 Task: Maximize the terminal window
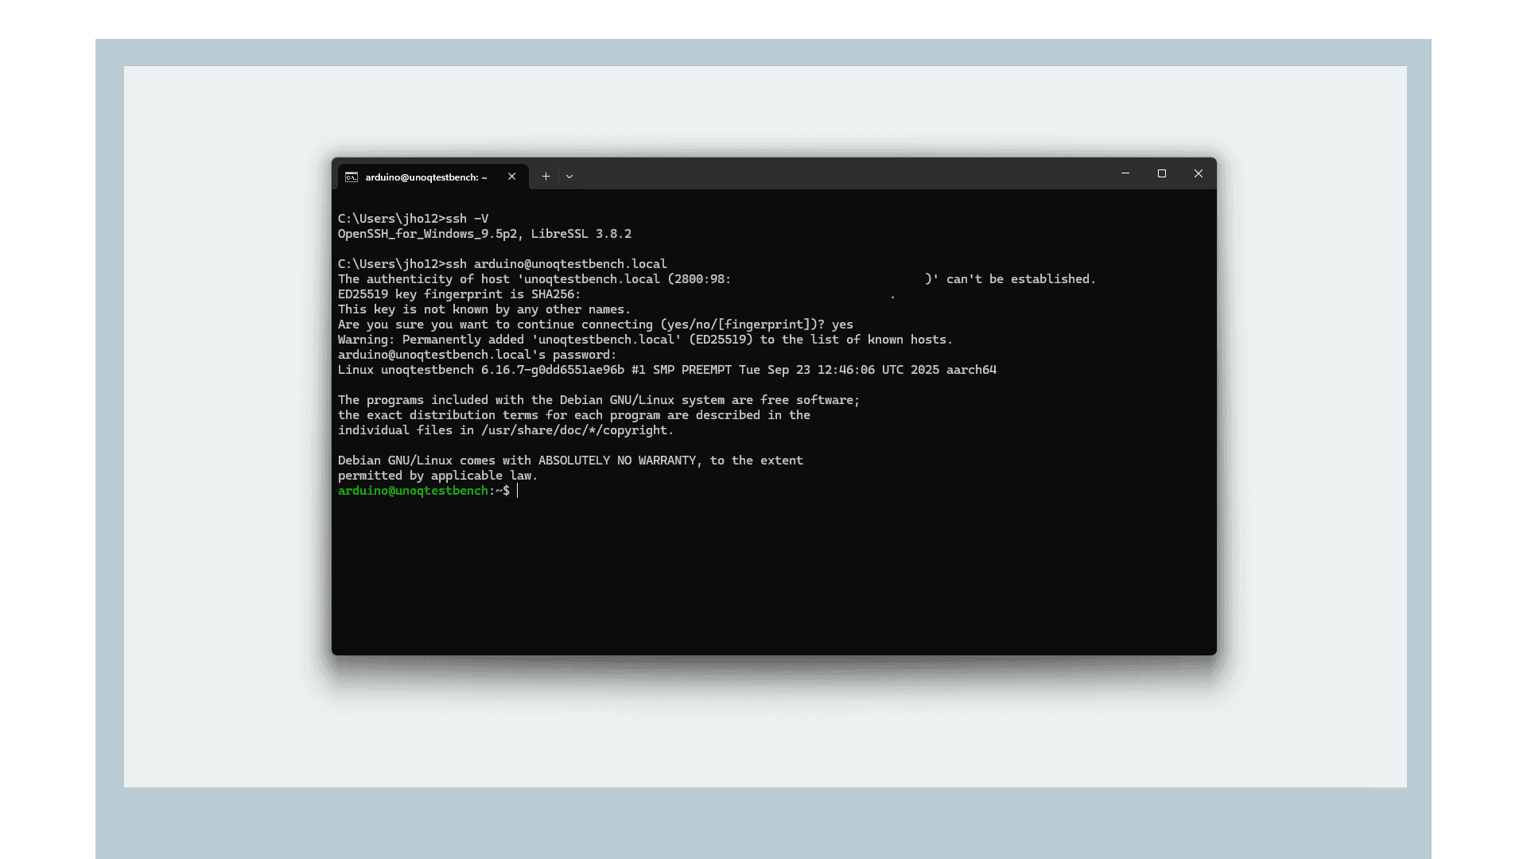click(x=1161, y=173)
